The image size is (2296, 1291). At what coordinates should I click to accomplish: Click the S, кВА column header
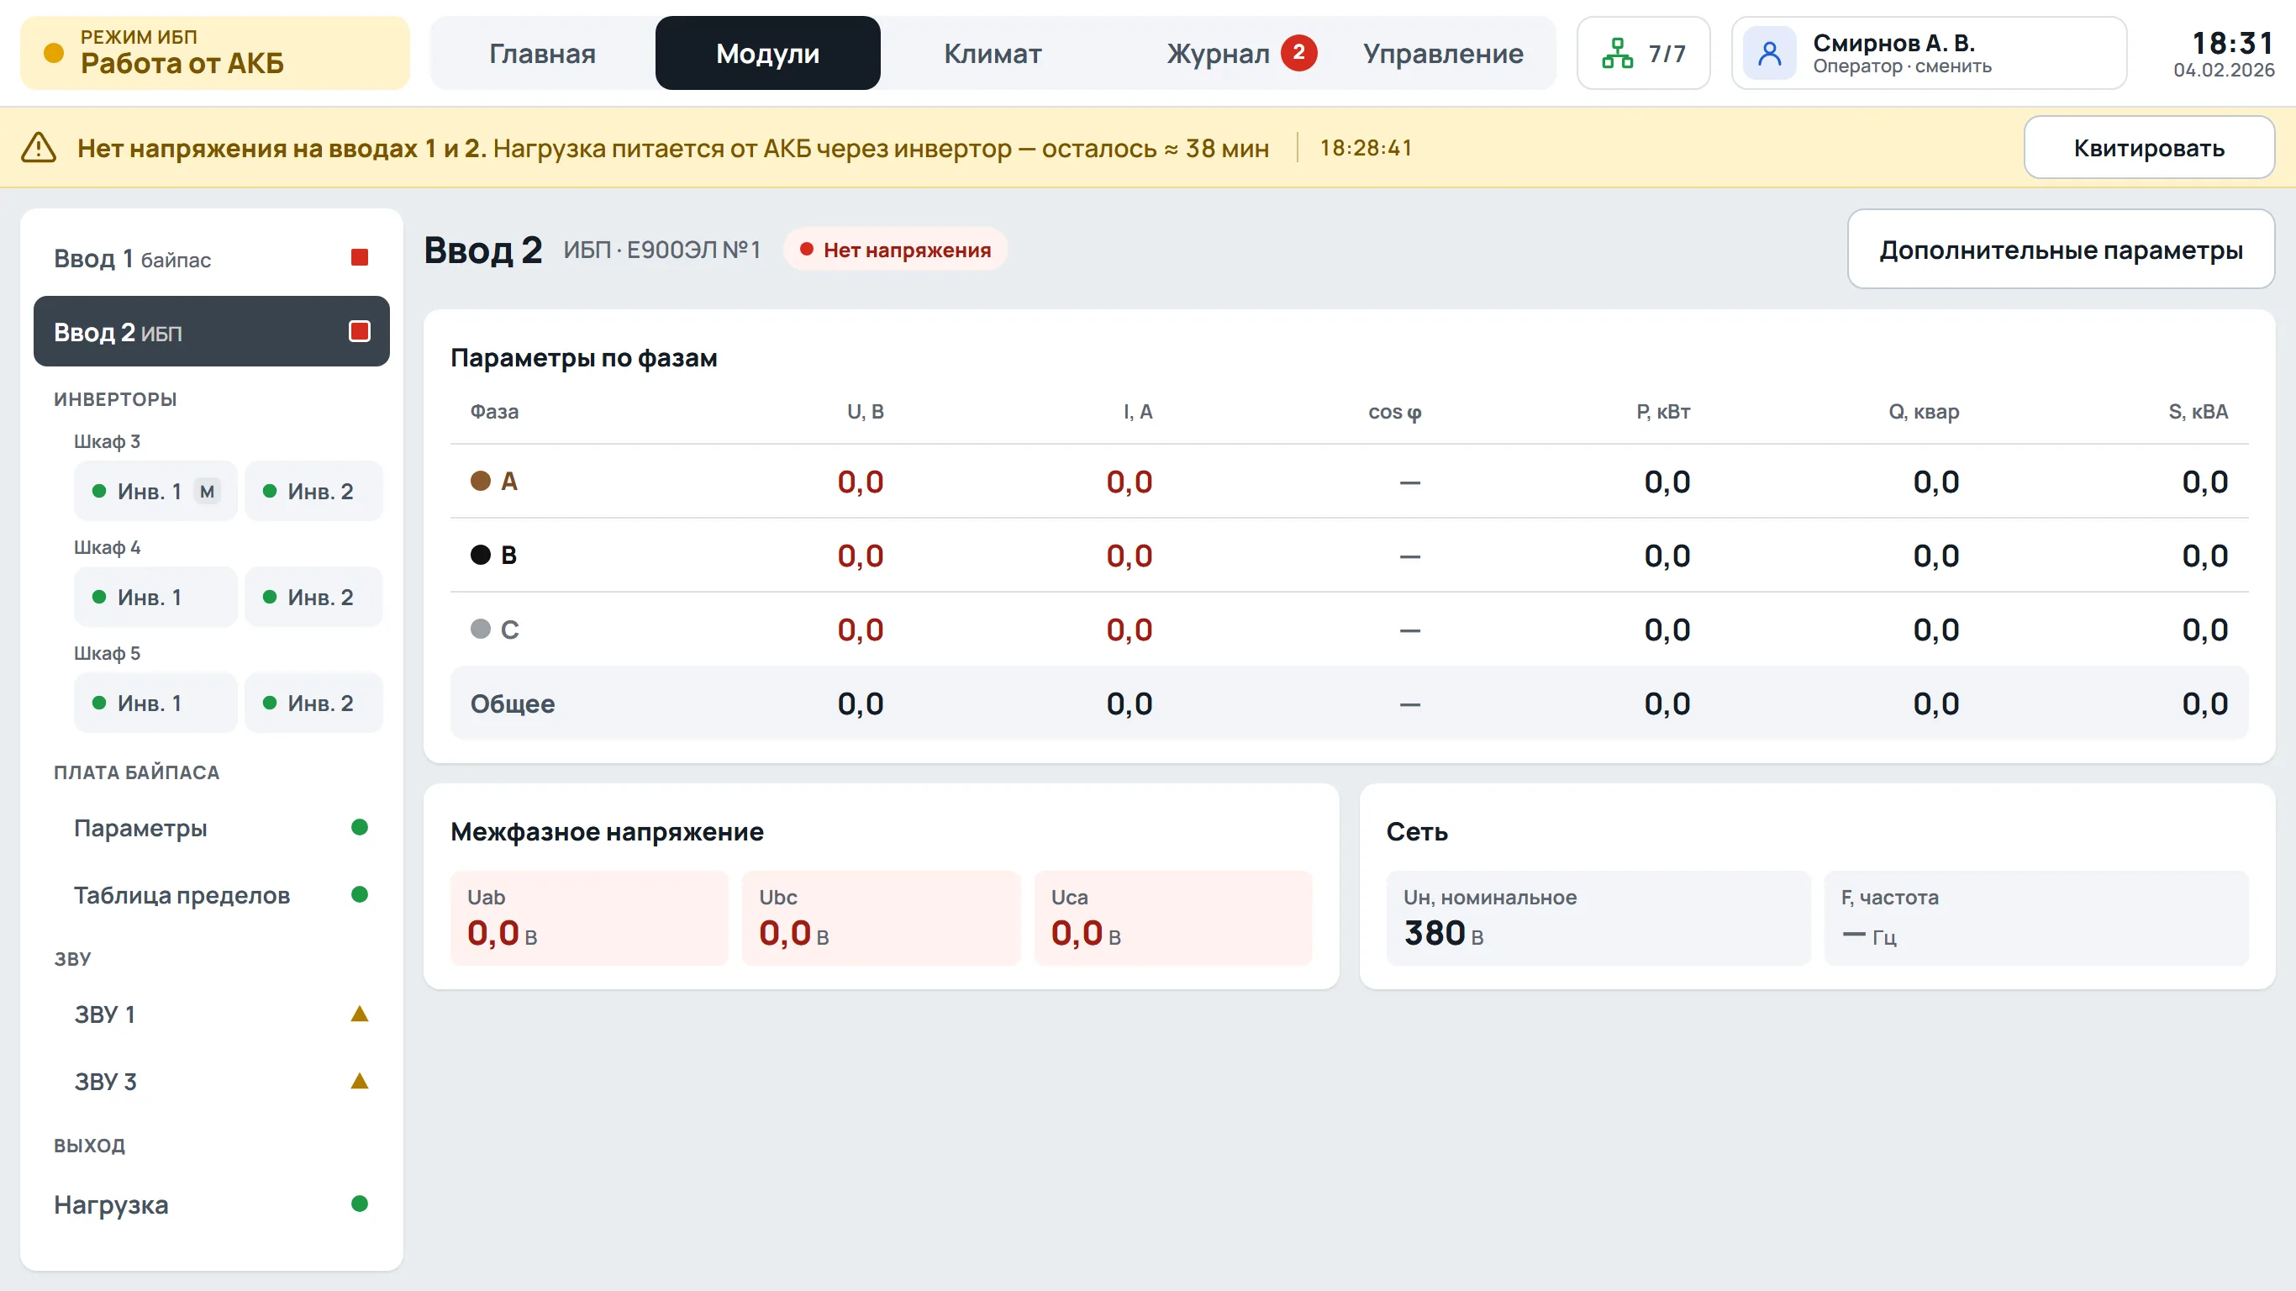[x=2198, y=411]
